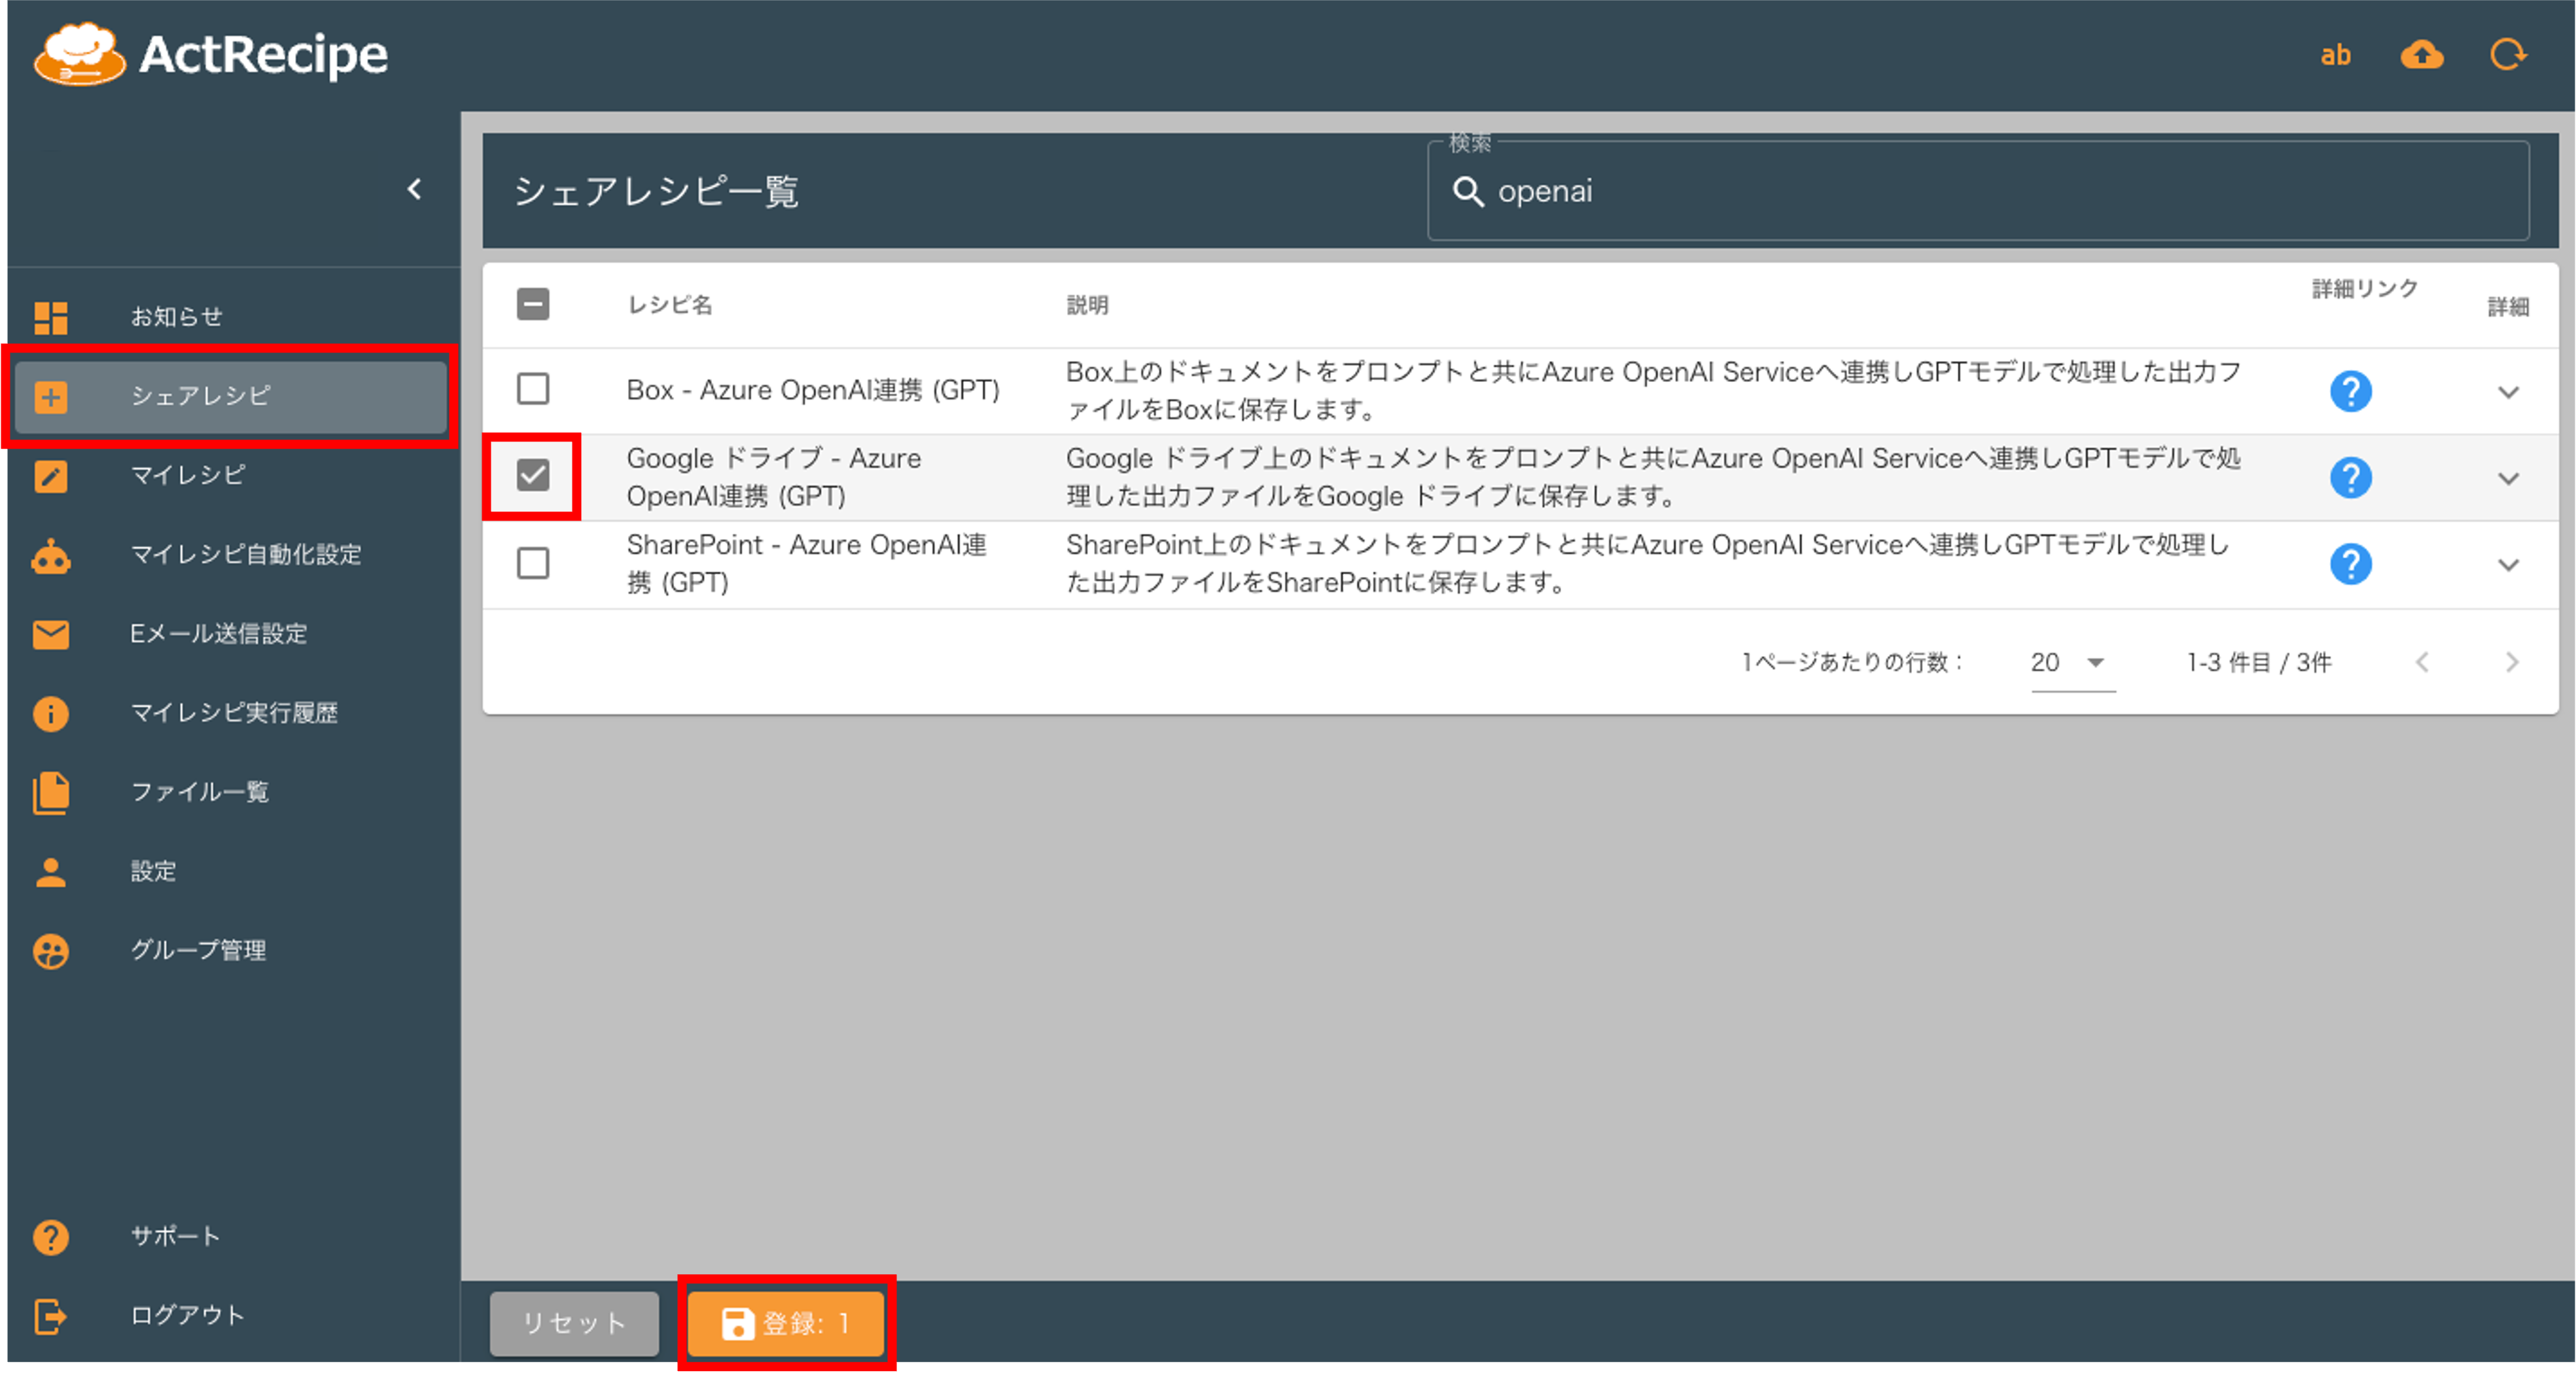Image resolution: width=2576 pixels, height=1373 pixels.
Task: Open the マイレシピ menu item
Action: [x=231, y=476]
